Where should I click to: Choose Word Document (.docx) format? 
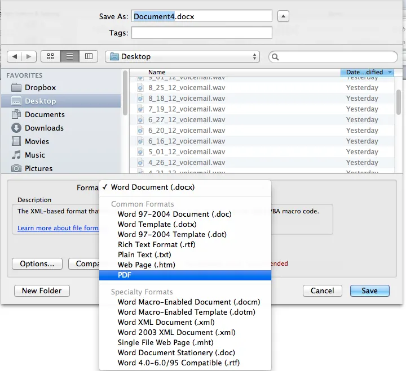[185, 187]
